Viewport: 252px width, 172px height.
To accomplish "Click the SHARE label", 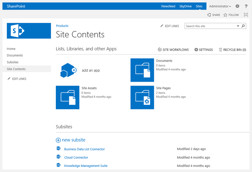I will (x=216, y=15).
